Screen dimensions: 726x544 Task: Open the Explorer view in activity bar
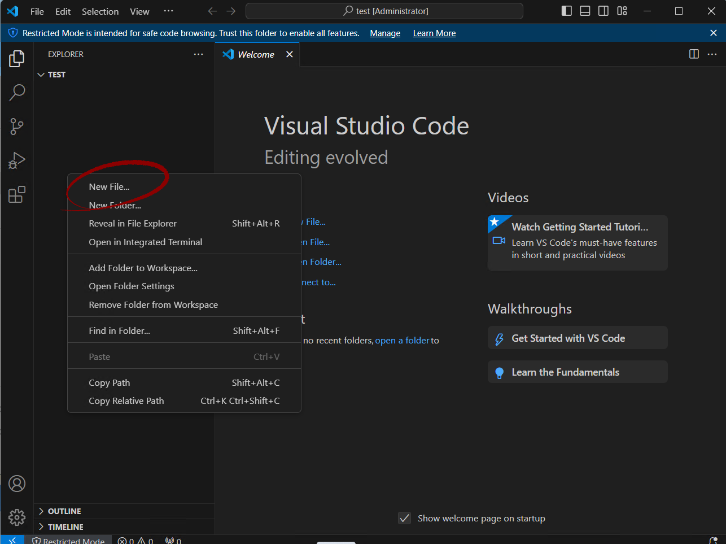17,58
